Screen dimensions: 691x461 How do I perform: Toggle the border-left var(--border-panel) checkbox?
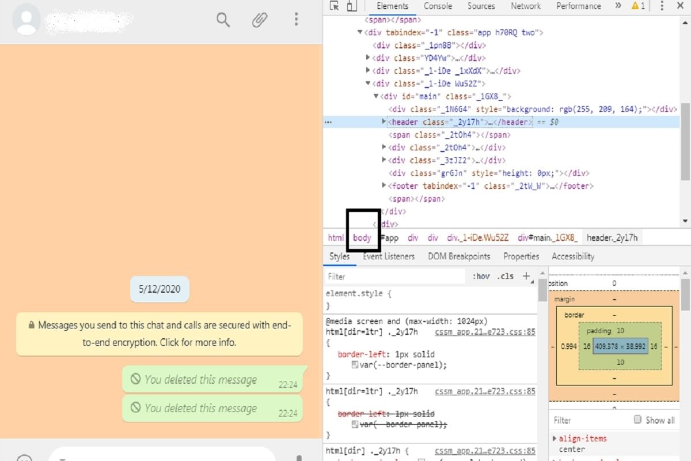[355, 365]
